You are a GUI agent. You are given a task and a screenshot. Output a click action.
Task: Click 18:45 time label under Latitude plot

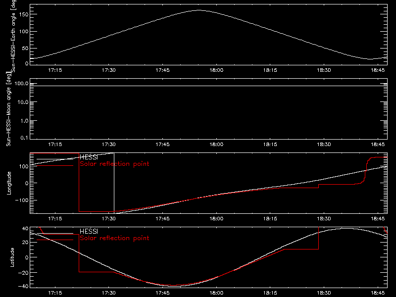(x=378, y=293)
